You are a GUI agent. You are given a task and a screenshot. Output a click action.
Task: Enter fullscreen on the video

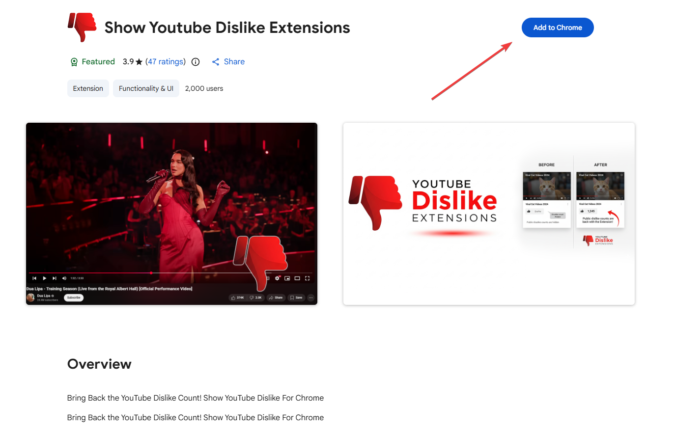click(x=308, y=278)
